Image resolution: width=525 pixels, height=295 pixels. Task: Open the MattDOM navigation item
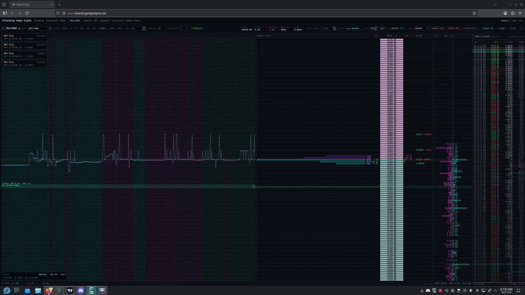pos(75,21)
